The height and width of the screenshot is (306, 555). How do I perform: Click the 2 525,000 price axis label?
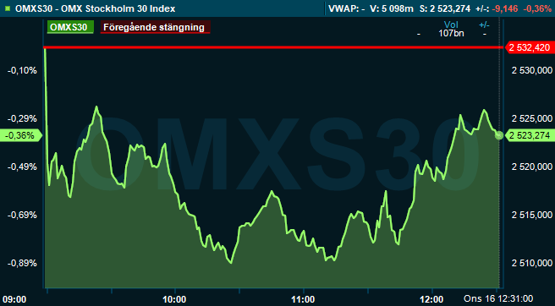pos(532,118)
